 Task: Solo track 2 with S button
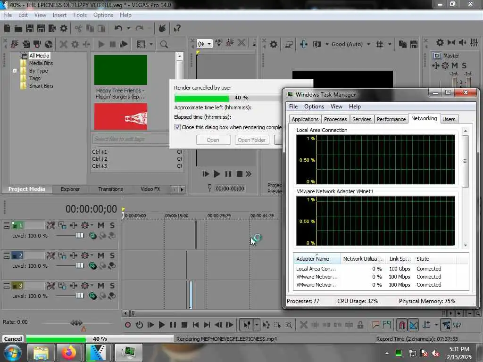tap(112, 255)
